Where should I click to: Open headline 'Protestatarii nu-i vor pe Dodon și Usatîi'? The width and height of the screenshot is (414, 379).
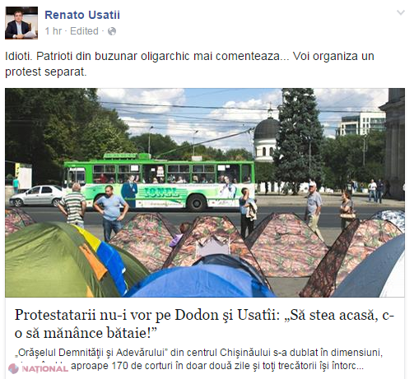tap(204, 324)
